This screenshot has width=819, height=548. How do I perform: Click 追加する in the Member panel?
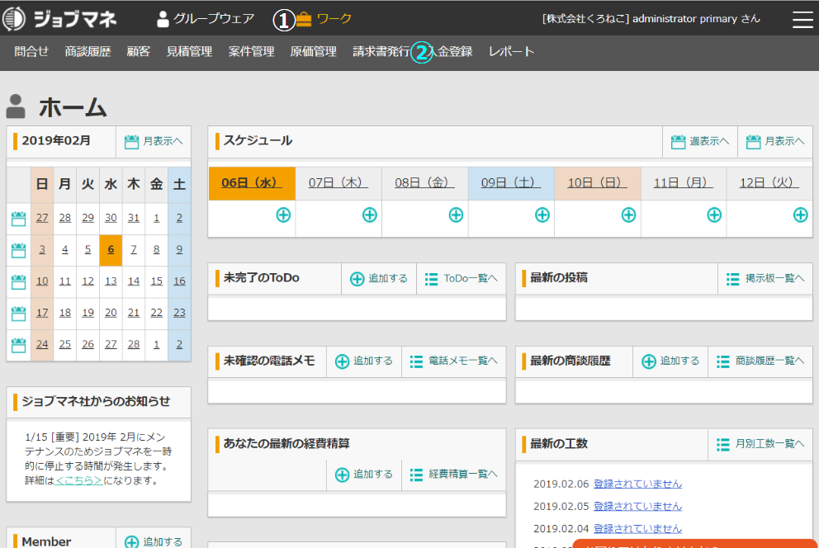coord(154,541)
